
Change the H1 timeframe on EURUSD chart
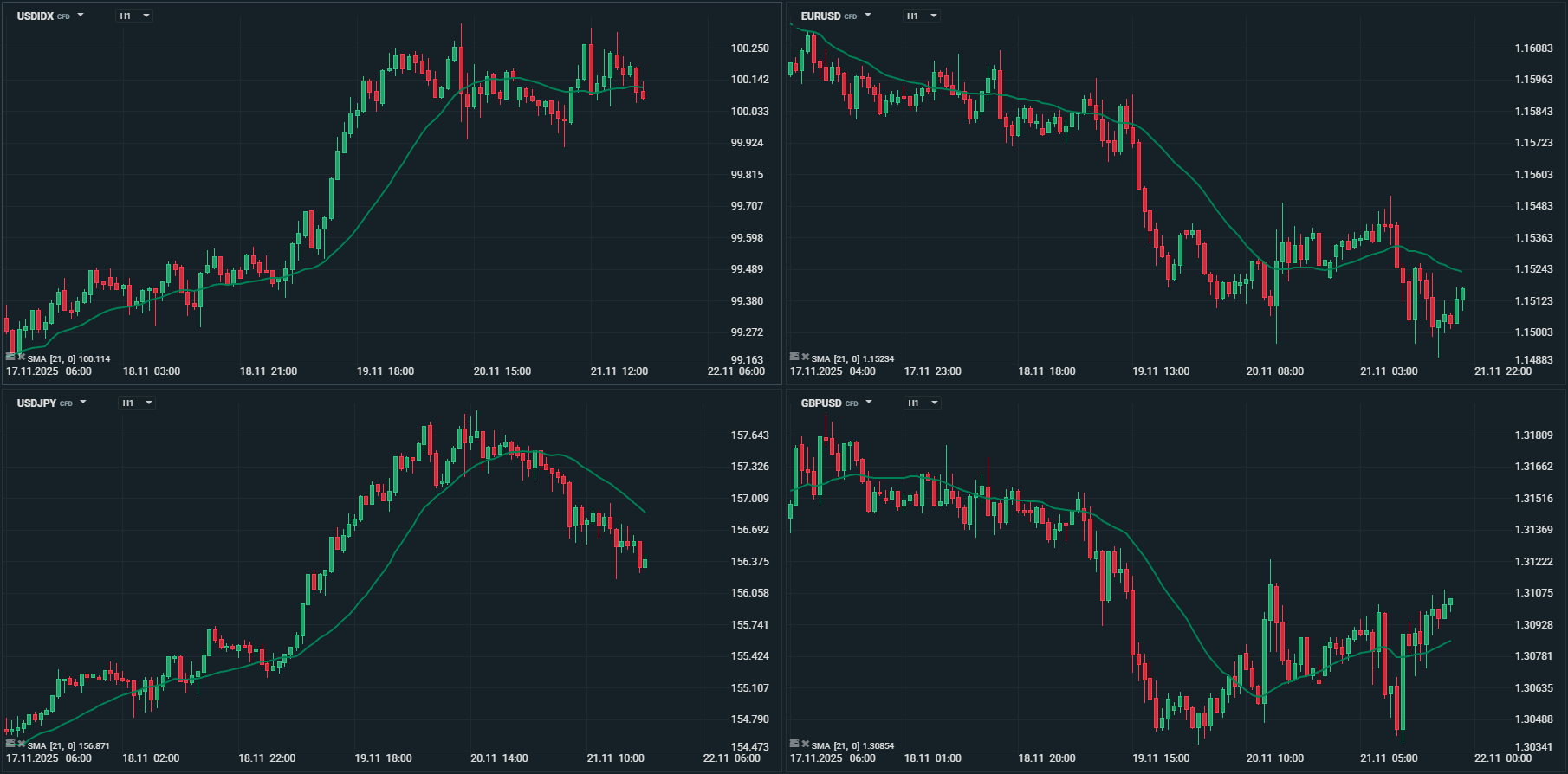(x=922, y=16)
